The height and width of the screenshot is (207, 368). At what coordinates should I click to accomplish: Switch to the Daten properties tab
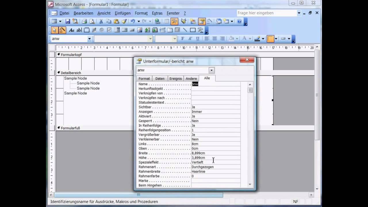click(160, 78)
